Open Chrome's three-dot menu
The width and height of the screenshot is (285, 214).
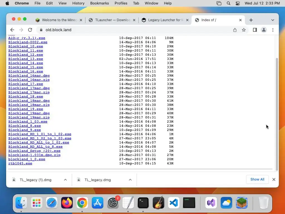[x=273, y=30]
